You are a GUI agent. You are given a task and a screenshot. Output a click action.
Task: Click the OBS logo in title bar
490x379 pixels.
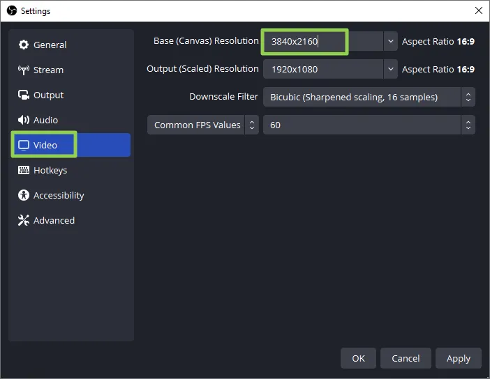point(11,10)
